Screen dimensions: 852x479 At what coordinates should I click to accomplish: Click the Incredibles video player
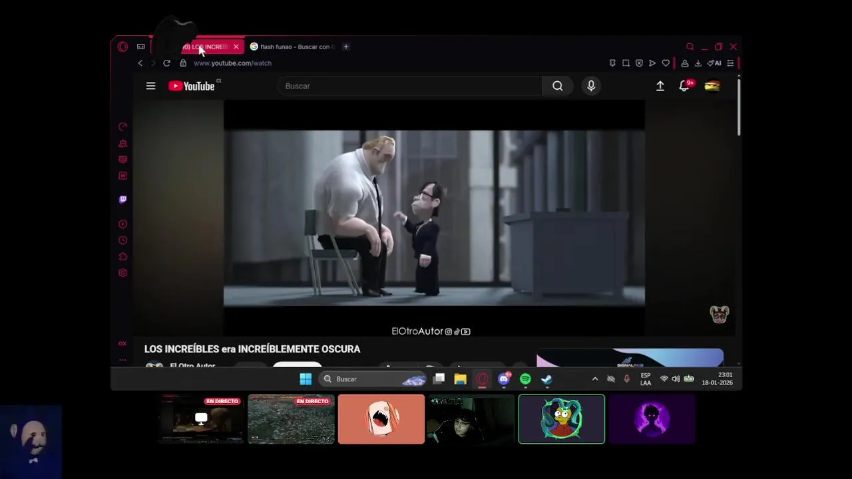tap(434, 218)
